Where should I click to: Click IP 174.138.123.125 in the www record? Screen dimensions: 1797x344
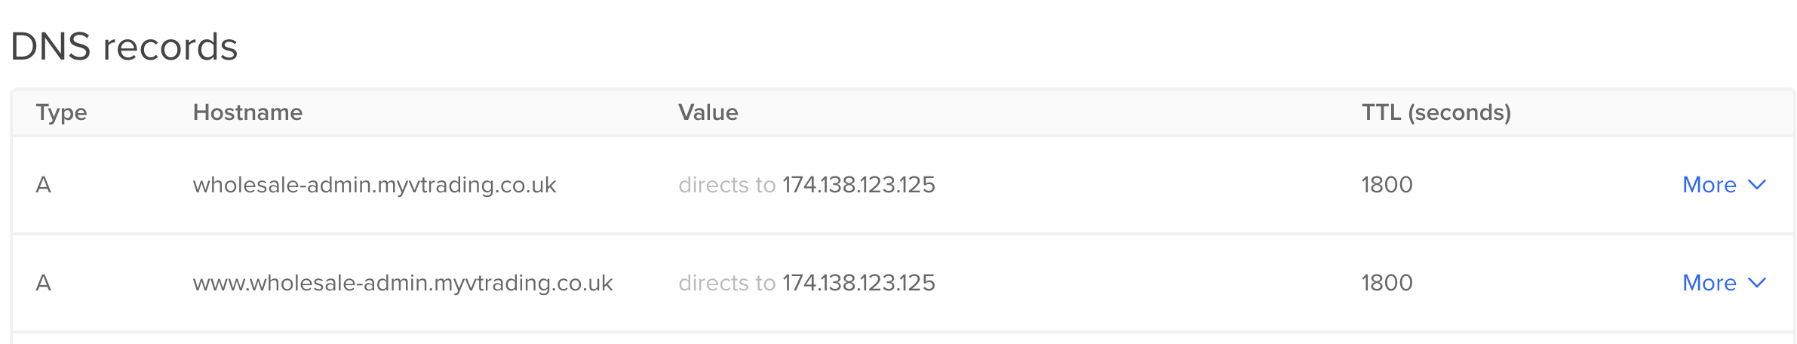coord(859,283)
